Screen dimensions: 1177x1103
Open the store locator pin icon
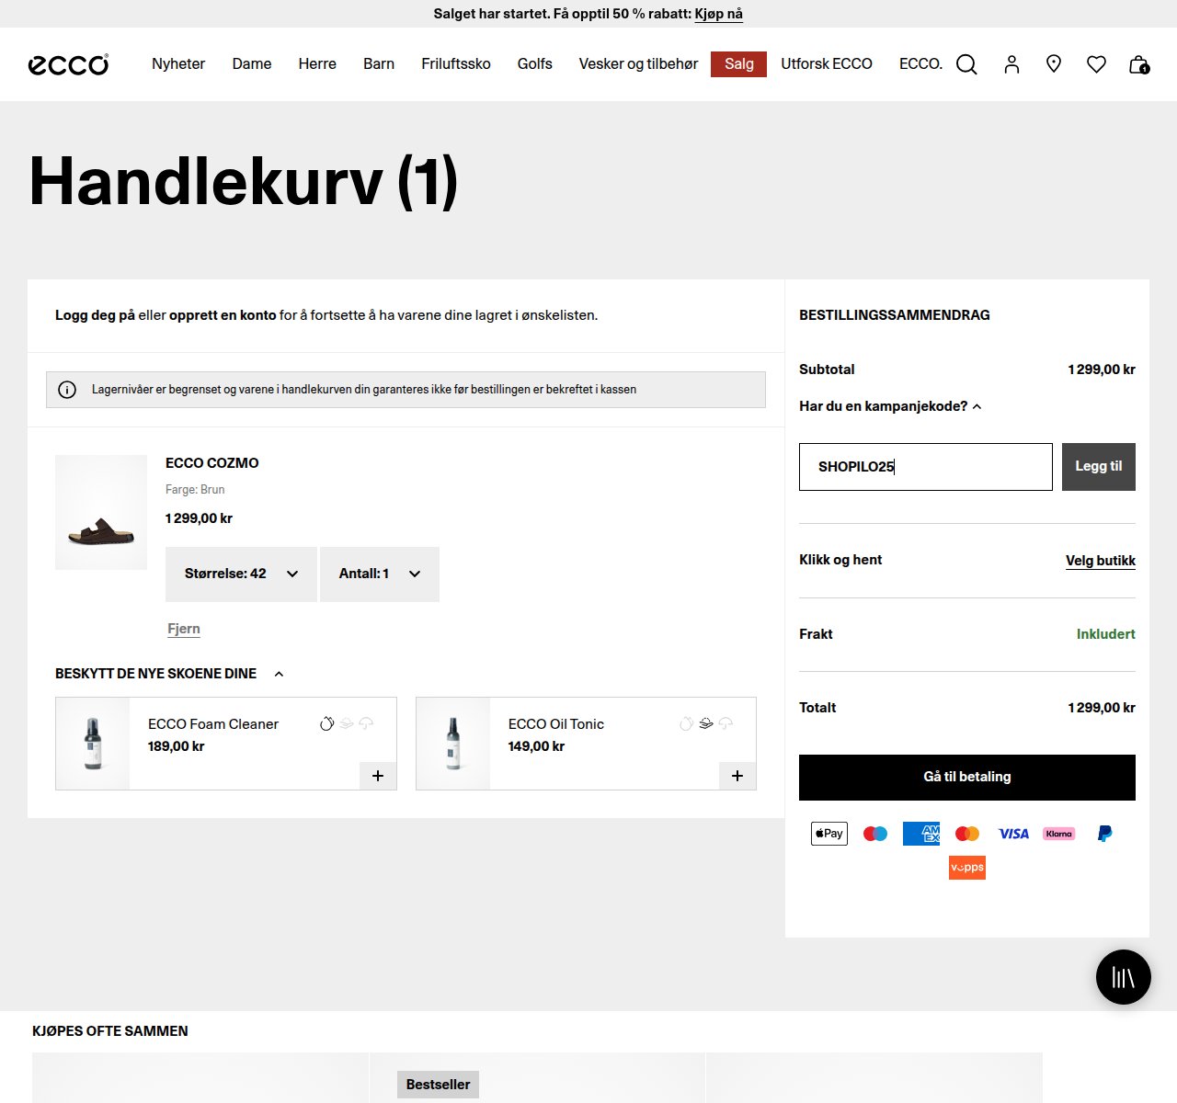tap(1054, 63)
